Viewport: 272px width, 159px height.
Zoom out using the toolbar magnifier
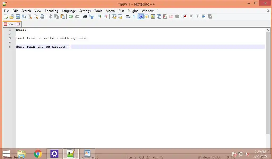106,16
